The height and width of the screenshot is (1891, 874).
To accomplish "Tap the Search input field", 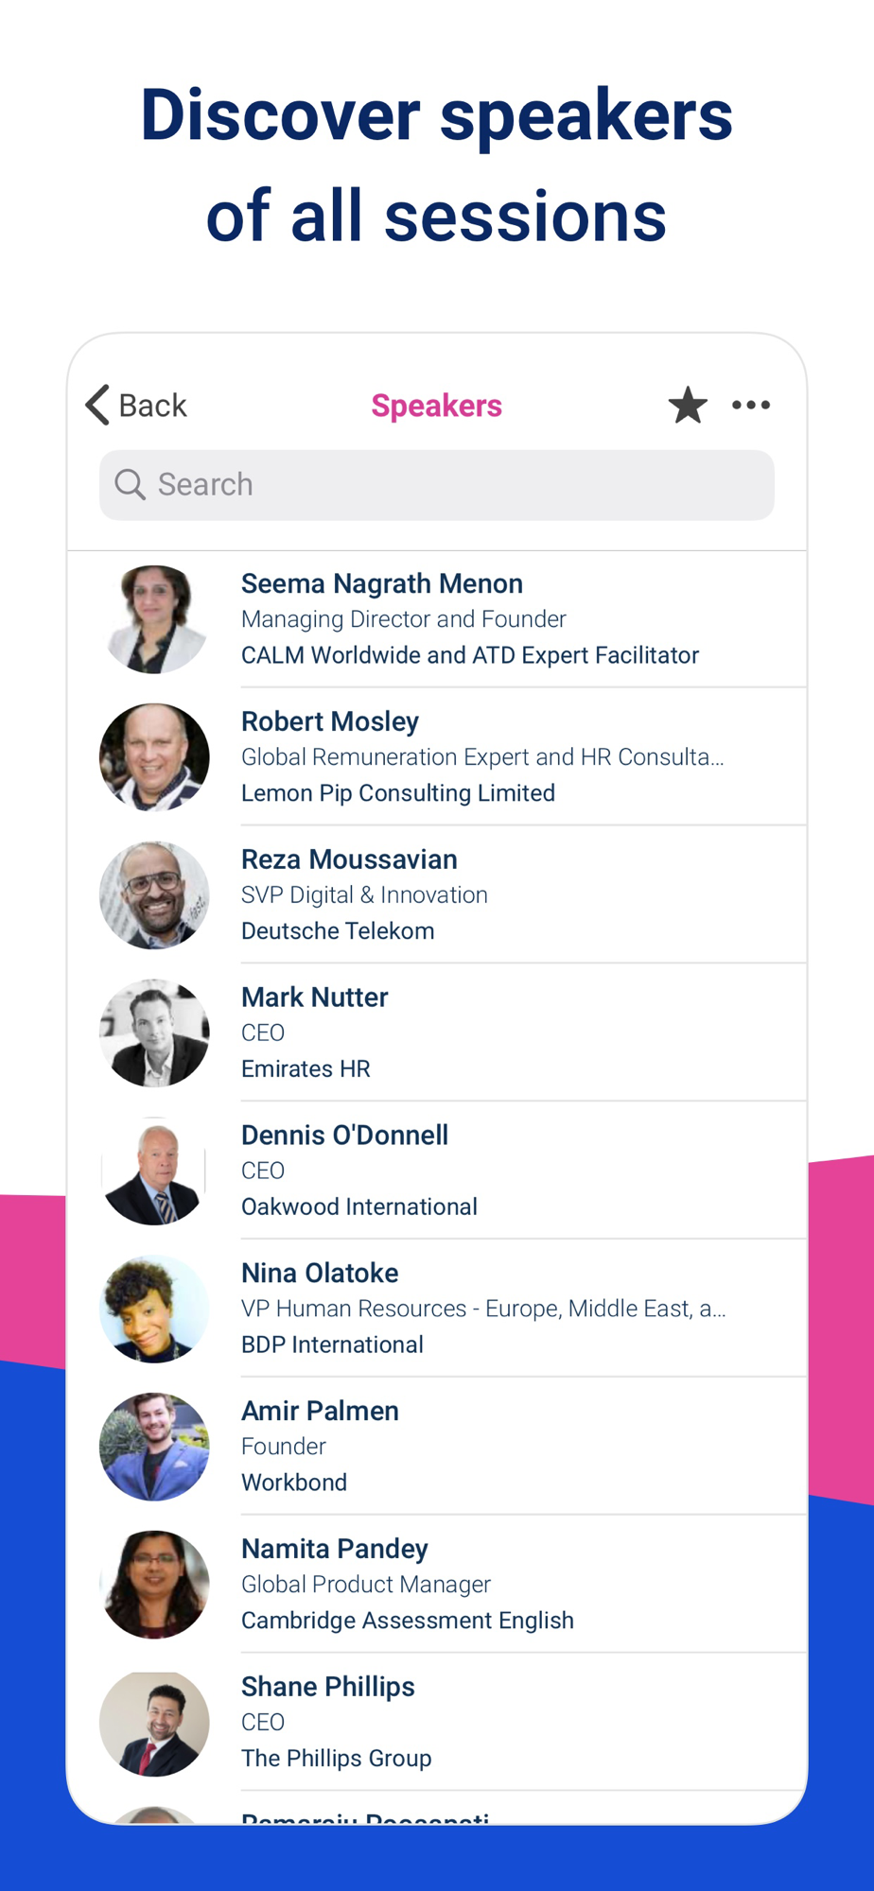I will click(x=437, y=485).
